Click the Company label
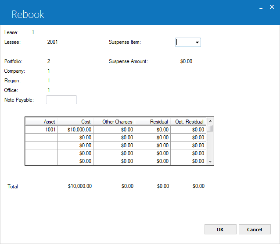Screen dimensions: 280x244 (14, 71)
